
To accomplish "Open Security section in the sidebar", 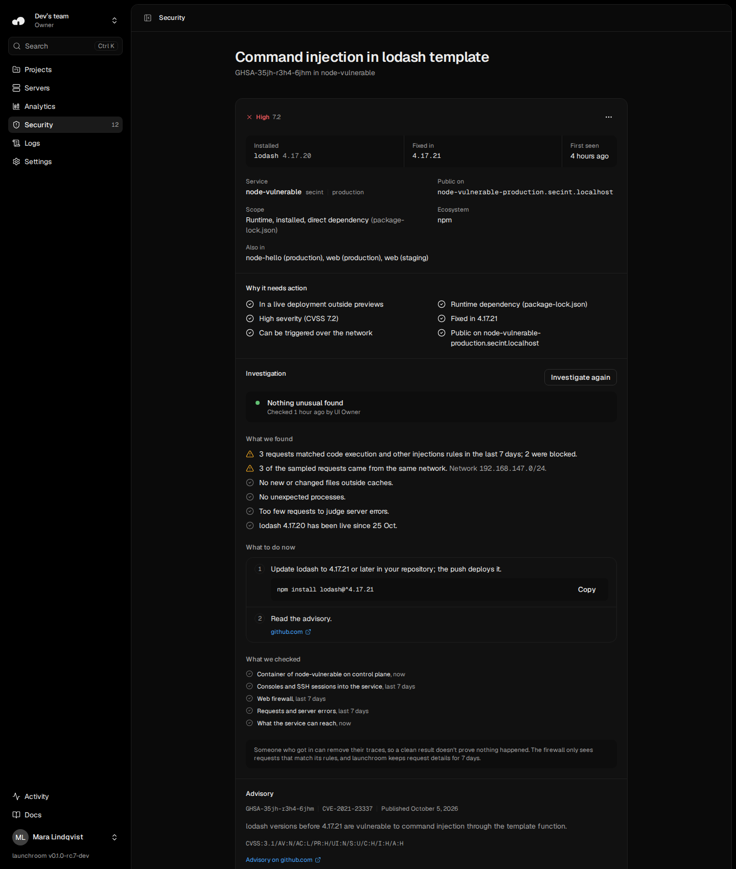I will [65, 125].
